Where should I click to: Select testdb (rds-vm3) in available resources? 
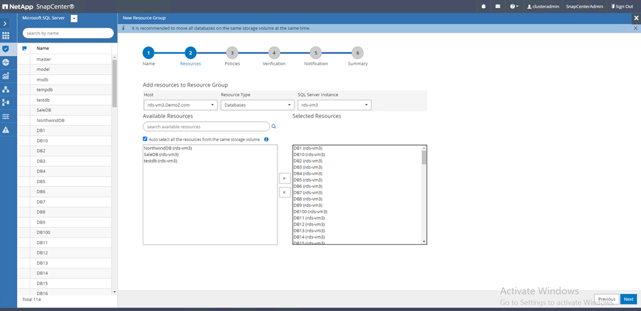point(160,161)
